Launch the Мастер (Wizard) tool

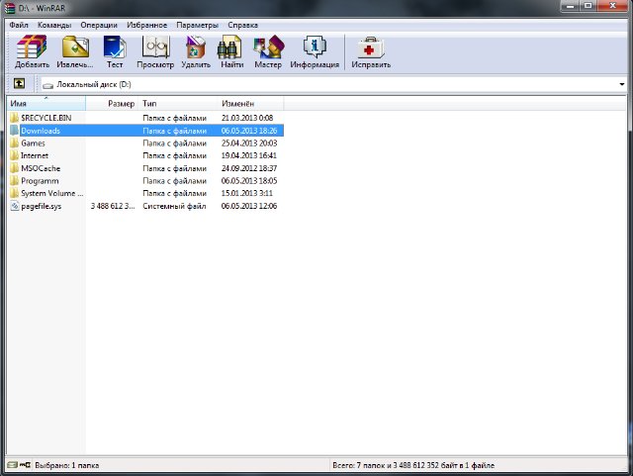click(268, 47)
